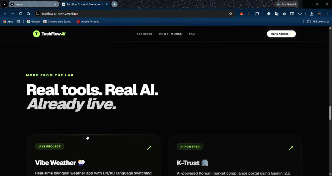
Task: Go to FEATURES section
Action: pos(145,34)
